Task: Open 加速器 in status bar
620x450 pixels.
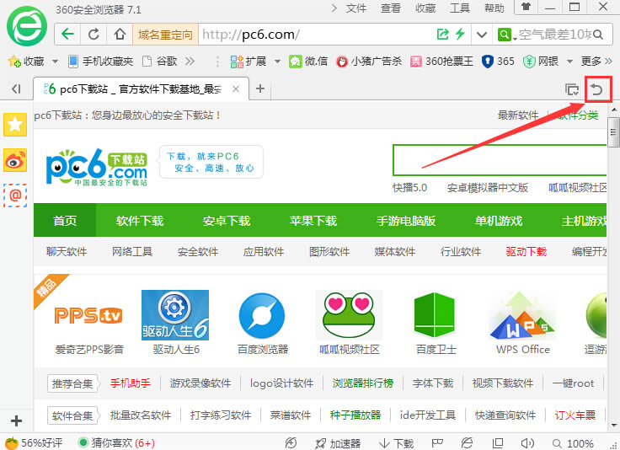Action: click(x=338, y=443)
